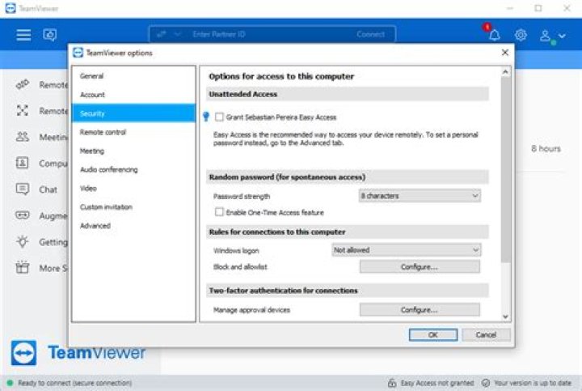The image size is (582, 391).
Task: Click the 8 hours text in the main window
Action: 546,149
